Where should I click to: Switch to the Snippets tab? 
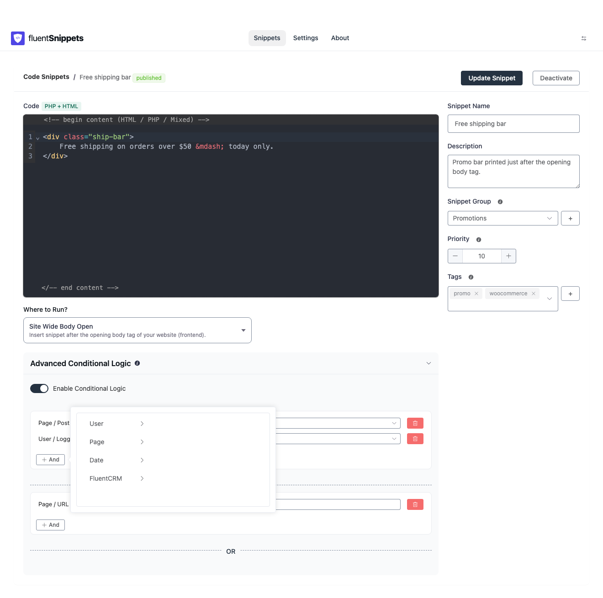pos(267,38)
